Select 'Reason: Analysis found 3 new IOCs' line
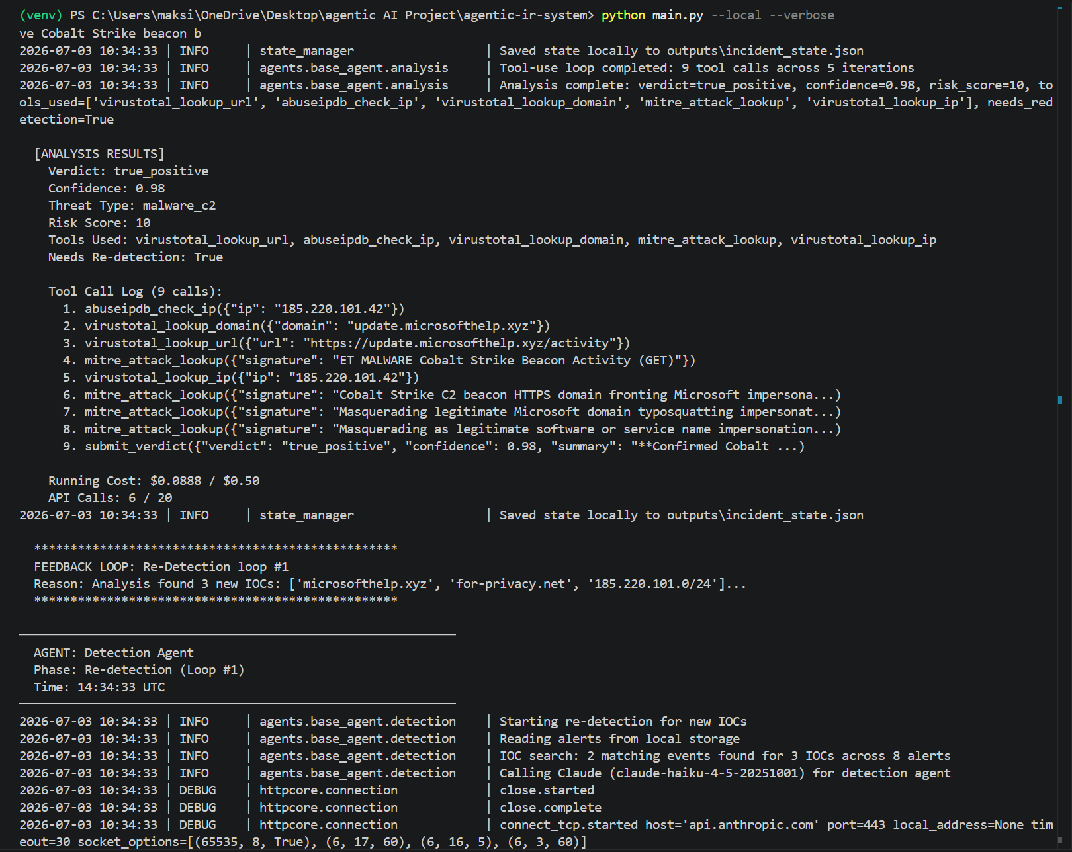This screenshot has width=1072, height=852. 390,584
